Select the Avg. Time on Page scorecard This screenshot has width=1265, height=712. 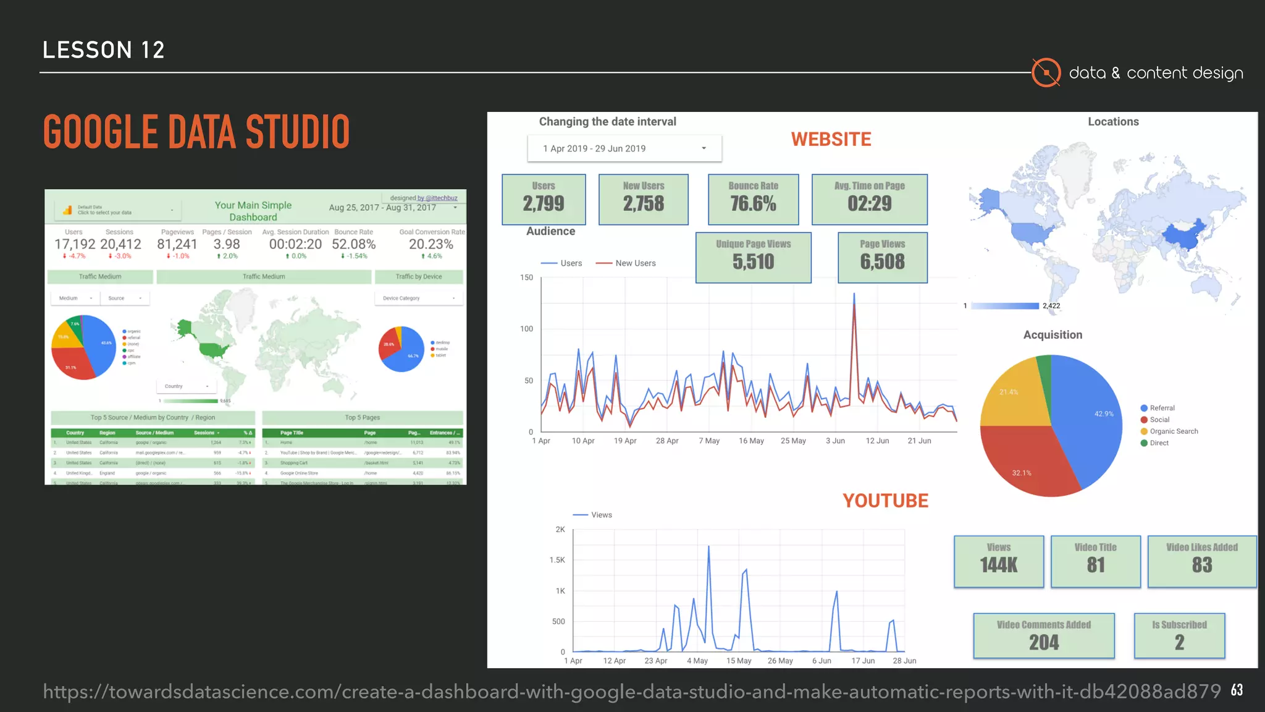pyautogui.click(x=870, y=199)
